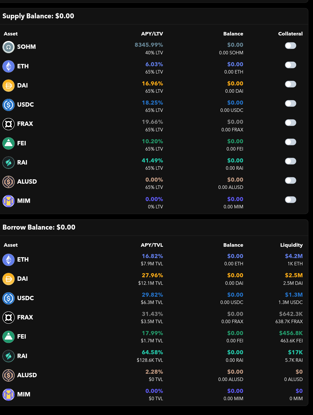Select the ALUSD icon in Borrow section
The image size is (313, 415).
click(x=8, y=375)
